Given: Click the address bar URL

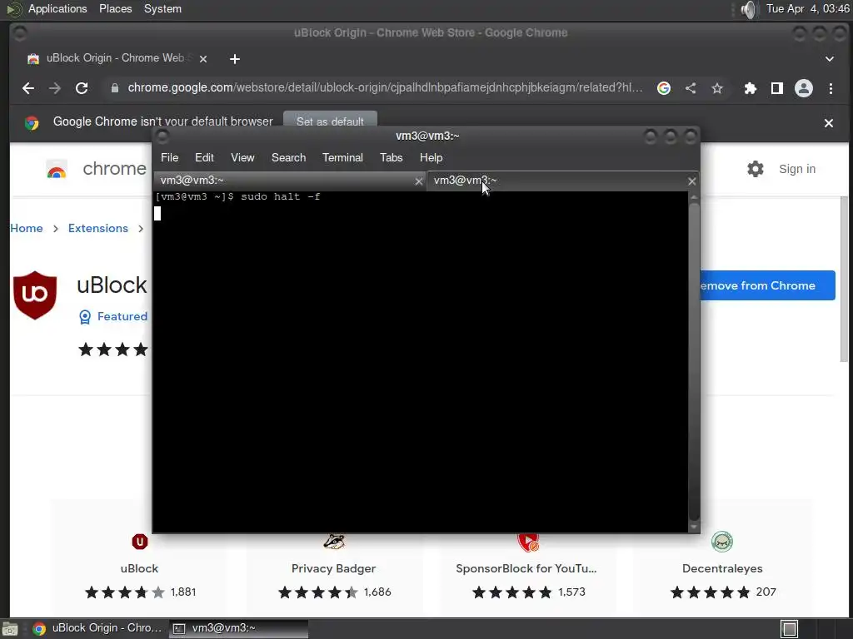Looking at the screenshot, I should (x=385, y=88).
